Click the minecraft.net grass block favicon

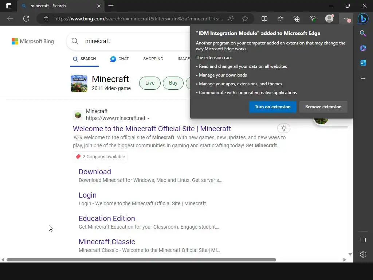pyautogui.click(x=78, y=115)
